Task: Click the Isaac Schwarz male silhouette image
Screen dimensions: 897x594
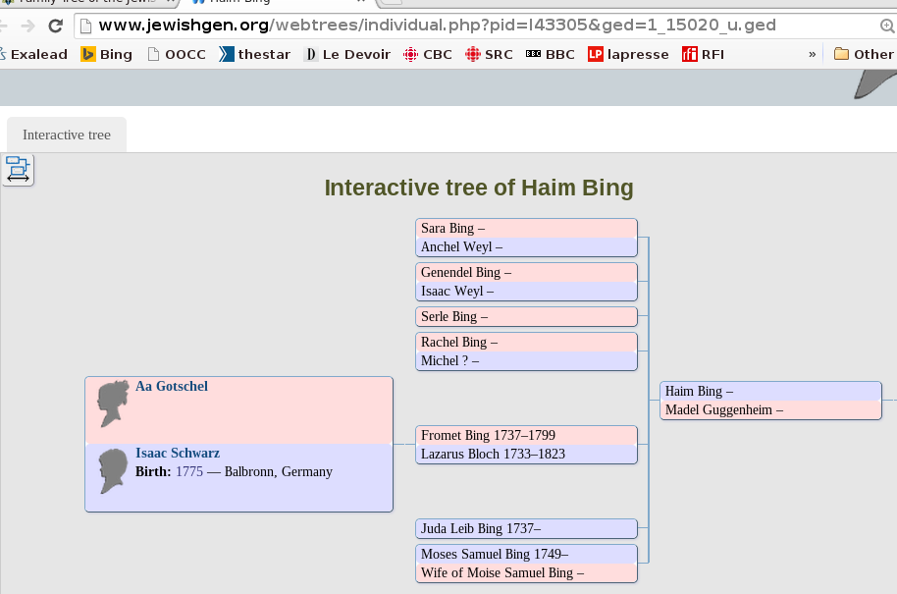Action: tap(113, 471)
